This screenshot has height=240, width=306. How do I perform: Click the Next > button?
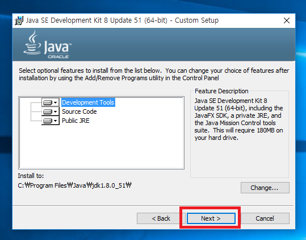(211, 218)
